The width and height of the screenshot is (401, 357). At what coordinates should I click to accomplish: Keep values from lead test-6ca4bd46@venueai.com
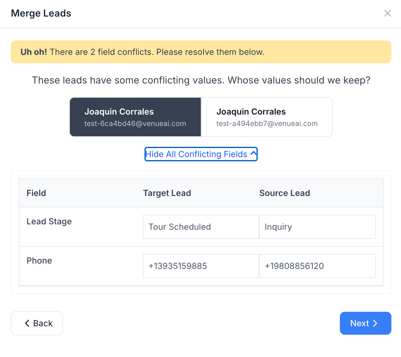[135, 117]
